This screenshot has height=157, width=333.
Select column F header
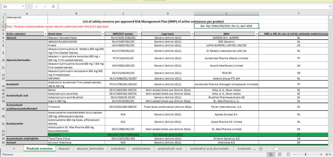click(299, 14)
